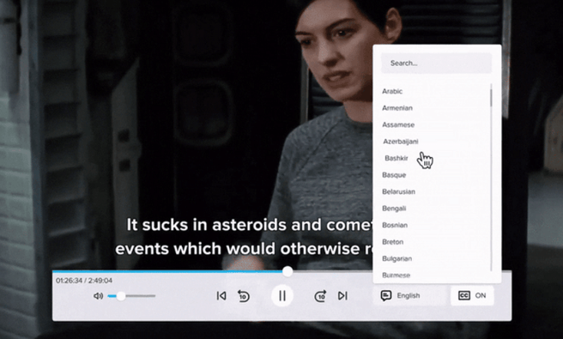Viewport: 563px width, 339px height.
Task: Select Bashkir from language list
Action: pos(397,158)
